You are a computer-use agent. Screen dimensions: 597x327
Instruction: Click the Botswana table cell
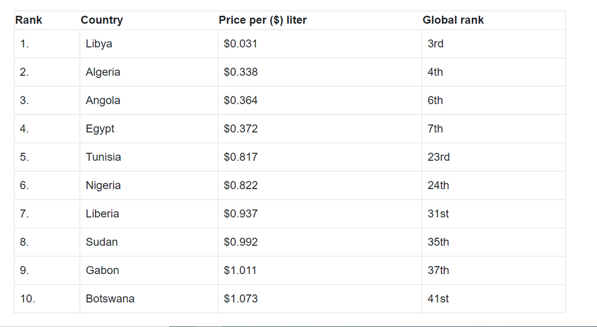110,299
